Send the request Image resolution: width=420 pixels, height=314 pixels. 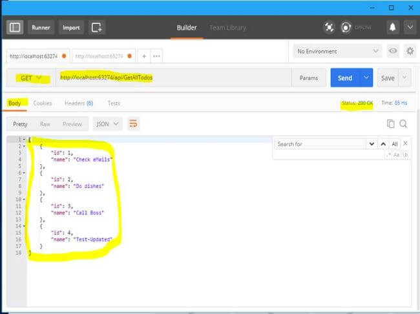345,78
